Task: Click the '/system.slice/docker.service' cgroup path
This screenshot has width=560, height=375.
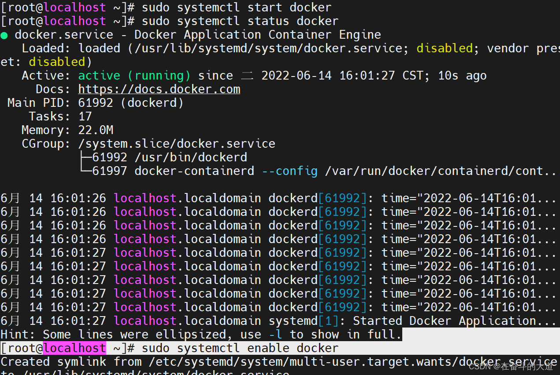Action: [177, 144]
